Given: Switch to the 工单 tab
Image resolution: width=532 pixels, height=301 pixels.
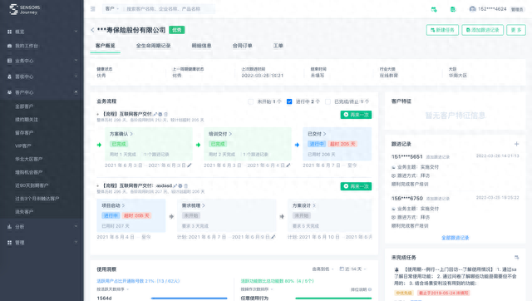Looking at the screenshot, I should 278,46.
